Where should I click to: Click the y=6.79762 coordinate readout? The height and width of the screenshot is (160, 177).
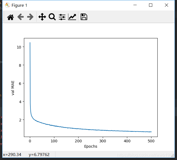click(39, 155)
